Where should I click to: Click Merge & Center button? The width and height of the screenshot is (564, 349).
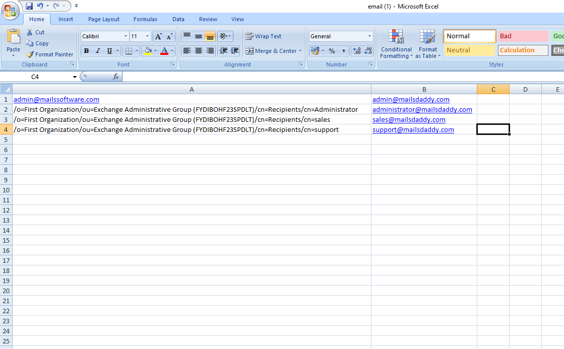point(271,51)
